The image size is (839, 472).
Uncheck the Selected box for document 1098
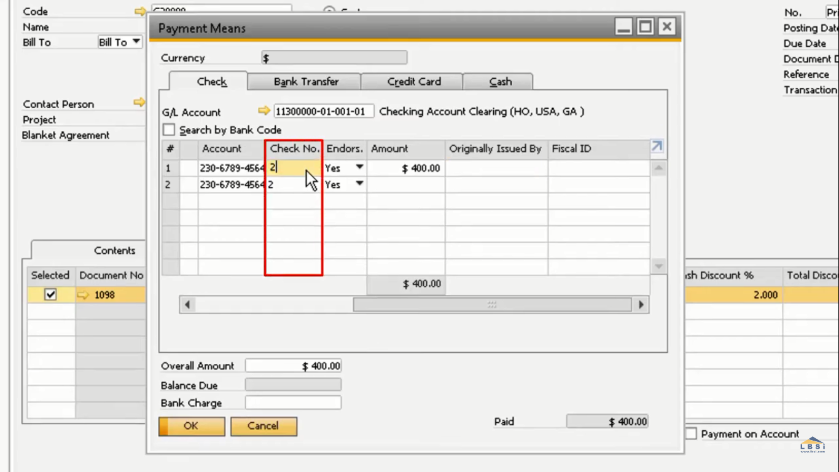(50, 294)
